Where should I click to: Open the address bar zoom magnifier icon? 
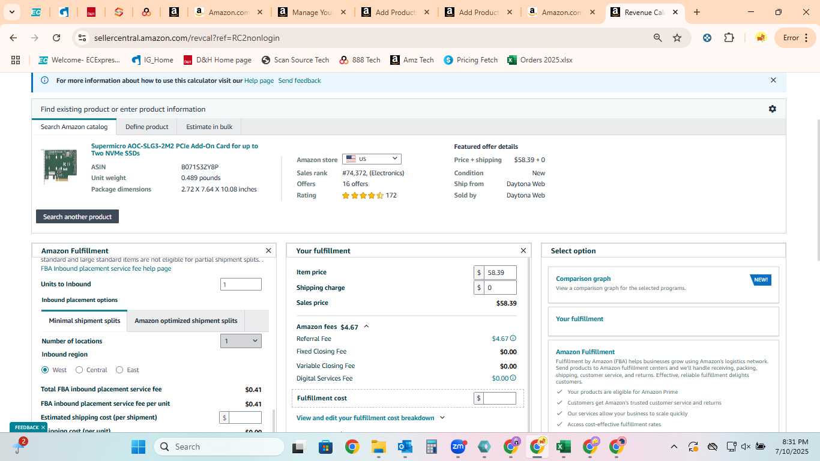click(x=657, y=38)
